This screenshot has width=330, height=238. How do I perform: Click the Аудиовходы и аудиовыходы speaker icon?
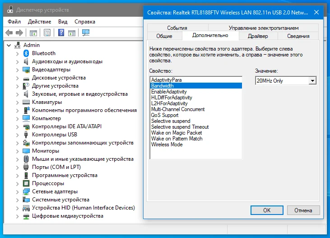[x=26, y=61]
